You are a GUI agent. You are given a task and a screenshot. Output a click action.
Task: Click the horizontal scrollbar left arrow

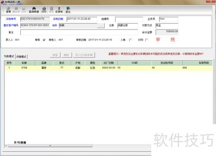[6, 146]
